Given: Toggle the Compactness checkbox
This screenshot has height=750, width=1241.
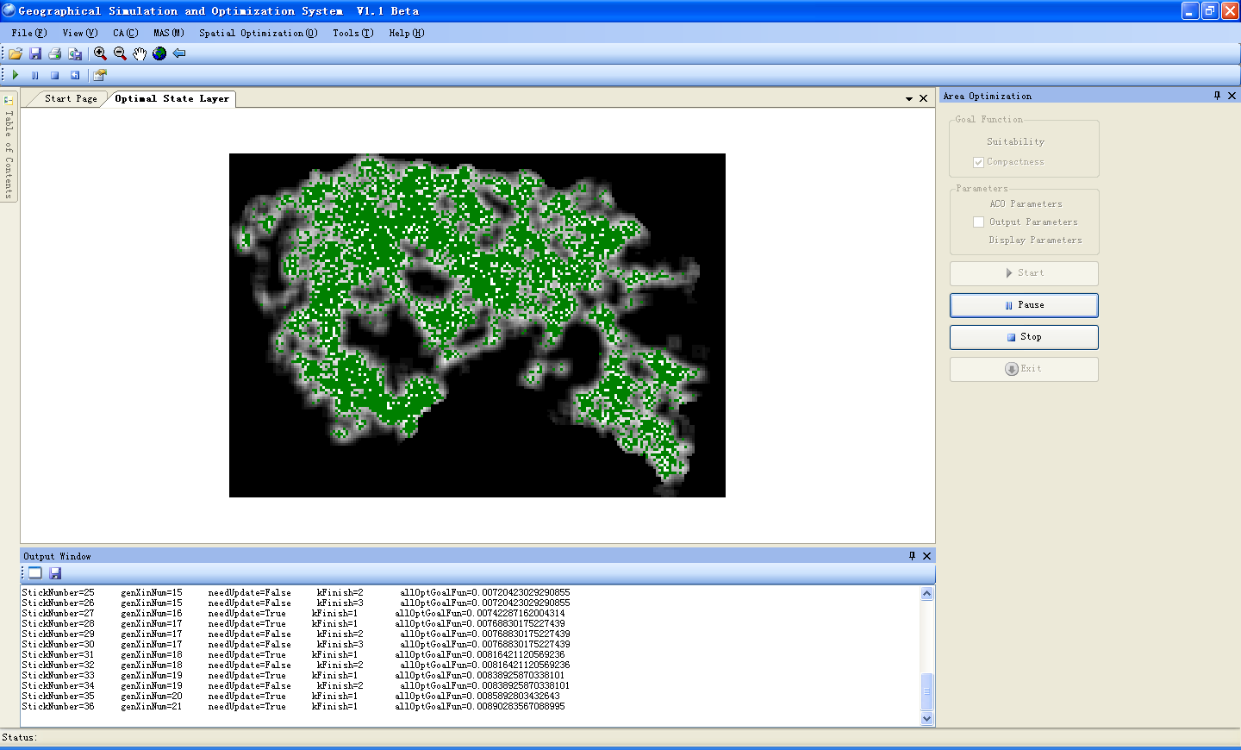Looking at the screenshot, I should pos(978,162).
